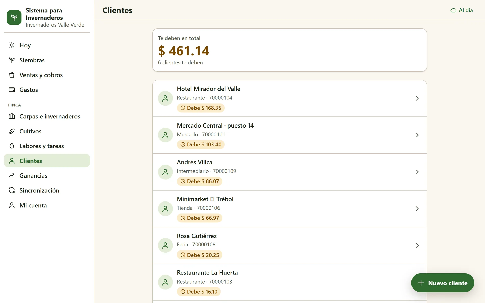Click the avatar icon of Andrés Villca

[165, 172]
